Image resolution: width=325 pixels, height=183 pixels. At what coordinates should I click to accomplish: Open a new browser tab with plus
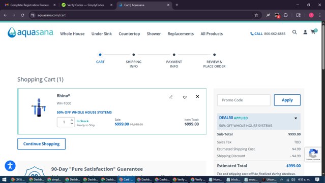pyautogui.click(x=177, y=5)
